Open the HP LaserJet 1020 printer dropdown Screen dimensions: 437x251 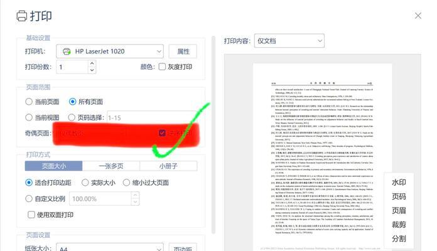(110, 51)
